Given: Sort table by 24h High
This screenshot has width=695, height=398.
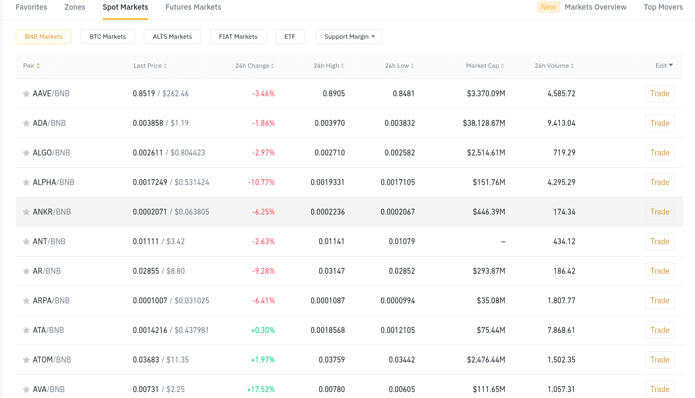Looking at the screenshot, I should coord(329,66).
